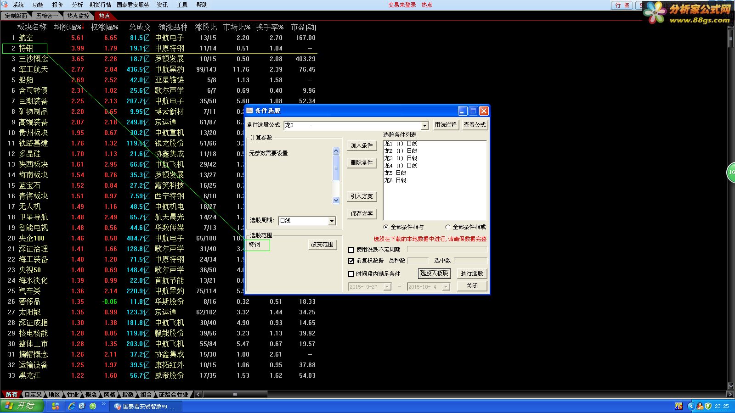
Task: Click 改变范围 button
Action: (322, 245)
